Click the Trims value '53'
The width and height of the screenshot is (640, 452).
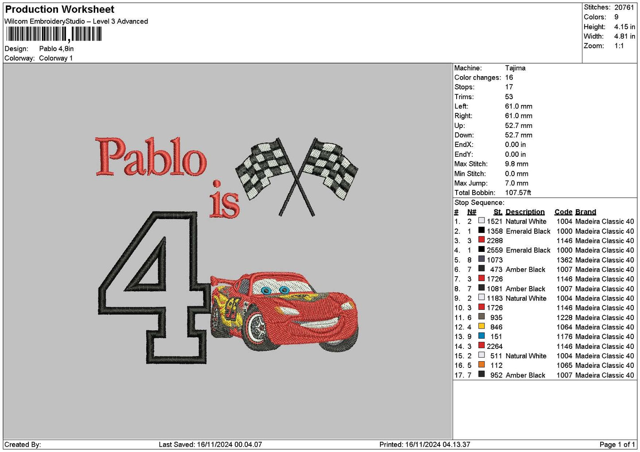pyautogui.click(x=509, y=97)
